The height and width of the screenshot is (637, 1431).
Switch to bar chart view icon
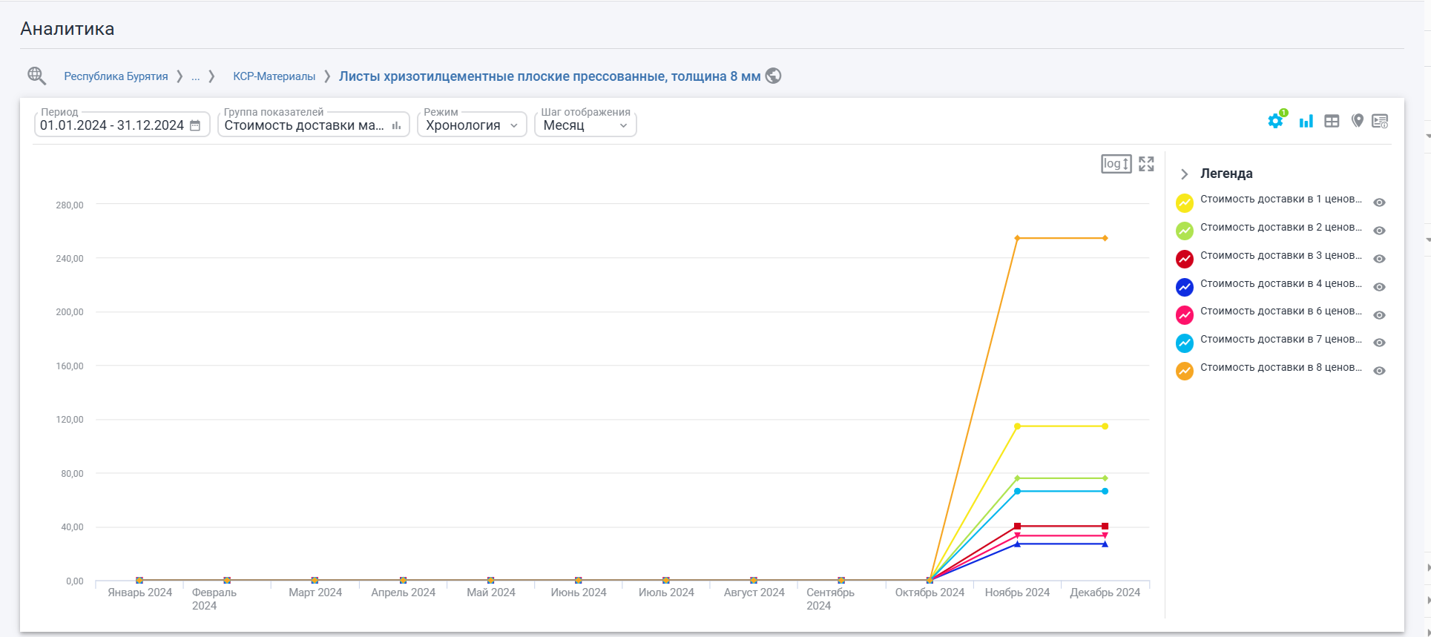1306,121
